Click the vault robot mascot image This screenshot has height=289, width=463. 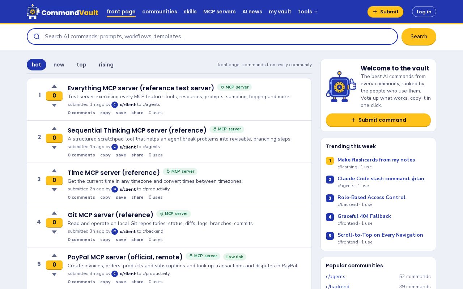tap(341, 87)
